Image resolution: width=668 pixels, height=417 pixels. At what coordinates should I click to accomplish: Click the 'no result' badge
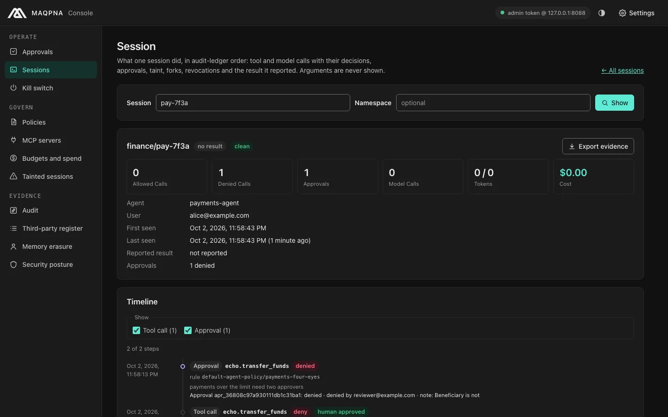[x=210, y=146]
